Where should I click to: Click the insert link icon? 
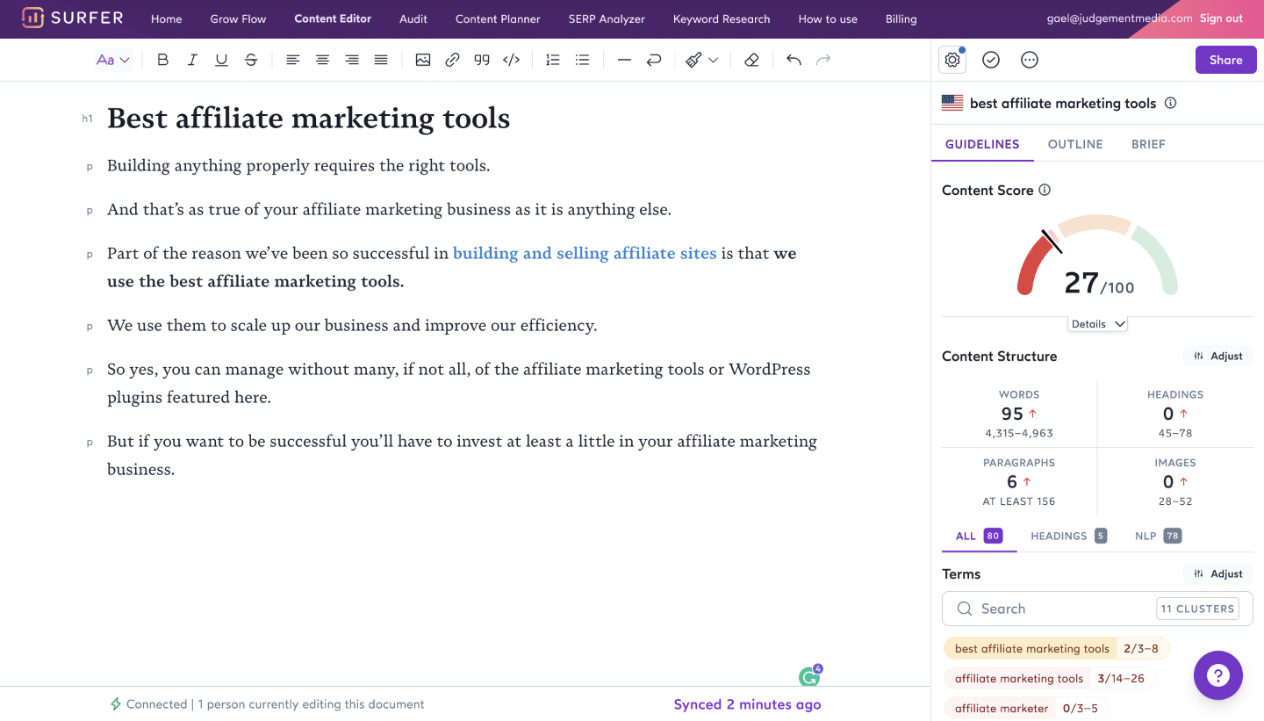[x=452, y=60]
